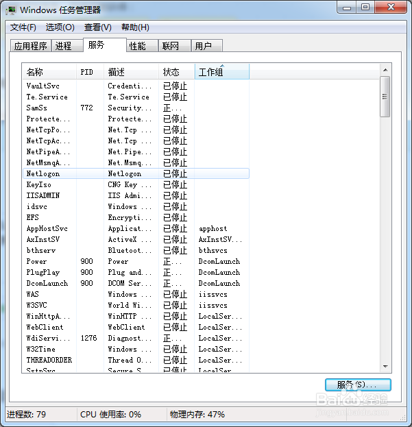Sort by the 描述 column header

(x=131, y=72)
